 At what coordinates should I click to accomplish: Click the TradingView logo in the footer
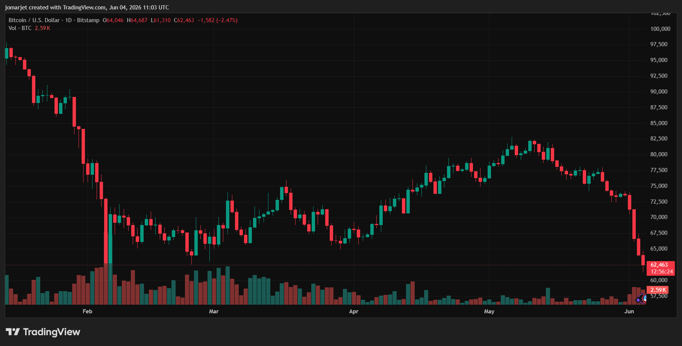43,332
